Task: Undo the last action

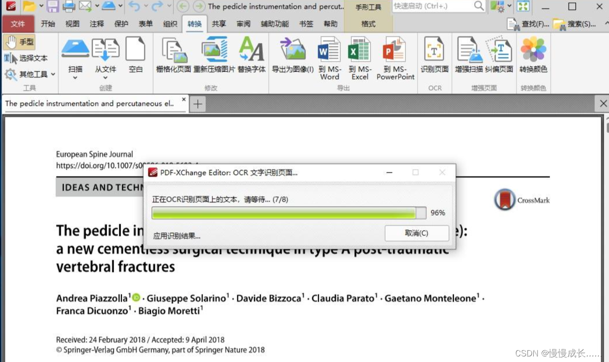Action: pos(134,6)
